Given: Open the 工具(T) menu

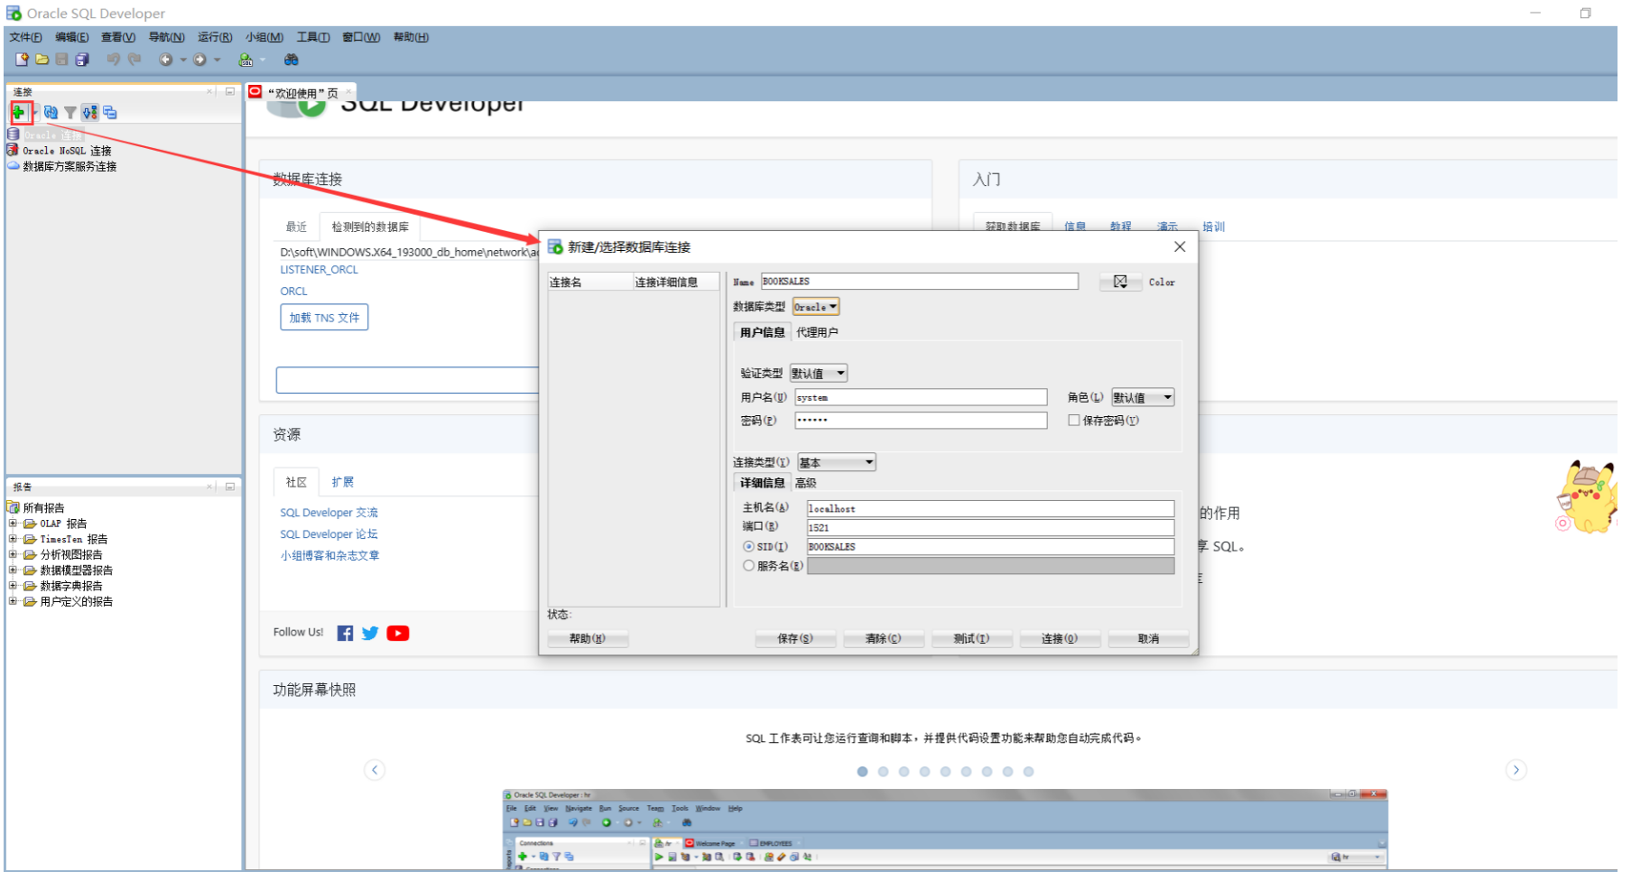Looking at the screenshot, I should (313, 37).
